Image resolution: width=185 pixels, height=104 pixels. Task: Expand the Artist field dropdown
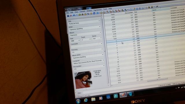click(100, 27)
